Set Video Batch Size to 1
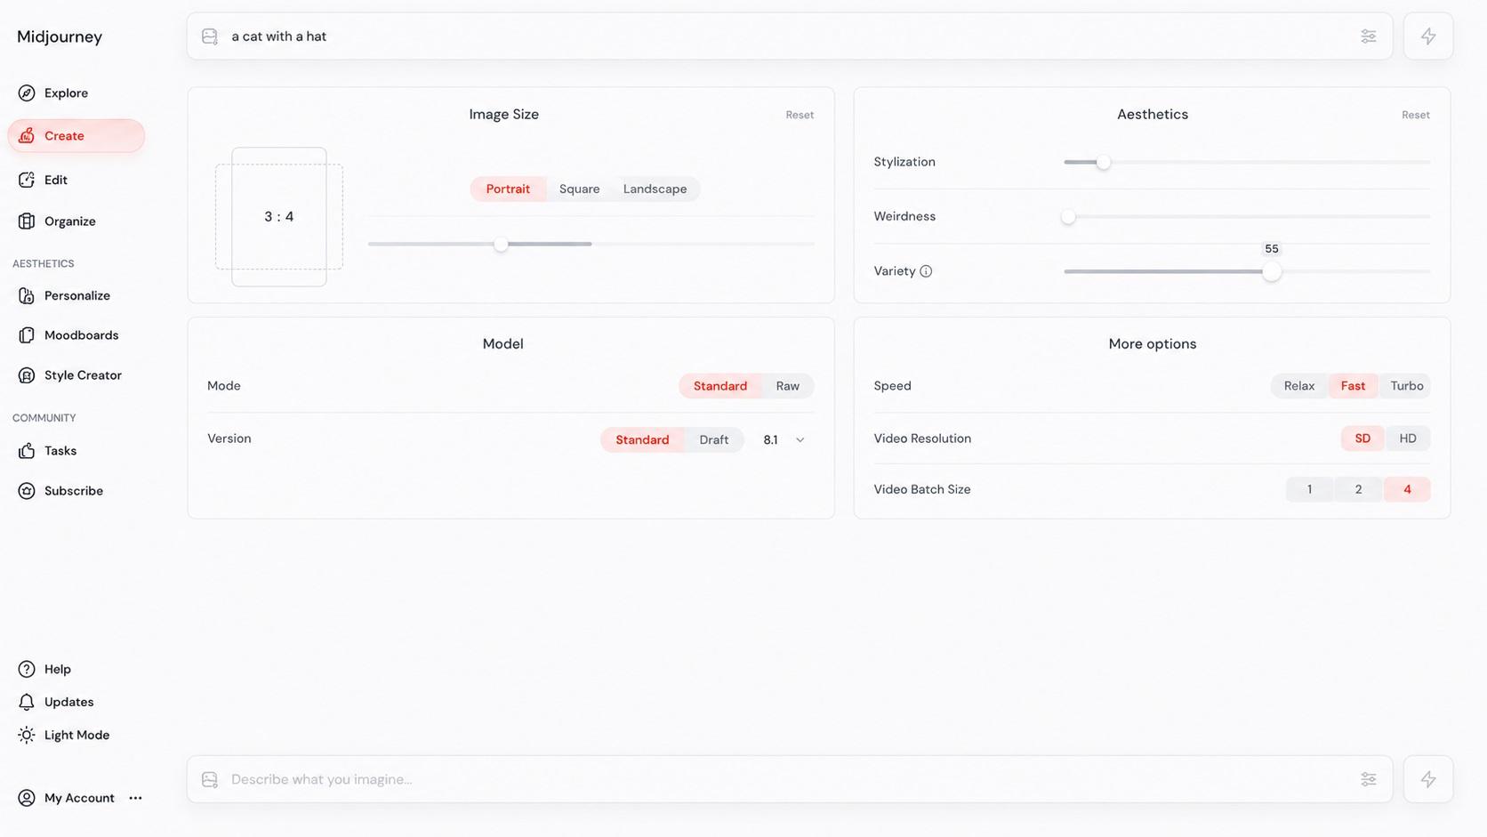Viewport: 1487px width, 837px height. 1309,489
